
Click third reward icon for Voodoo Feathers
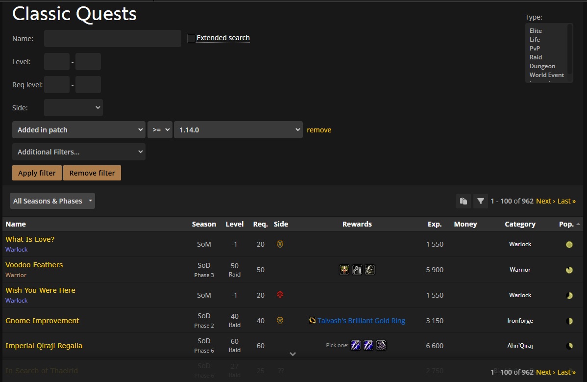click(370, 270)
